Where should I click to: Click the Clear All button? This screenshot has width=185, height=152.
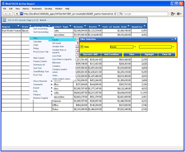166,54
